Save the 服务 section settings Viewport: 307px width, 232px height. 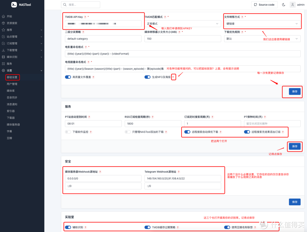[294, 146]
